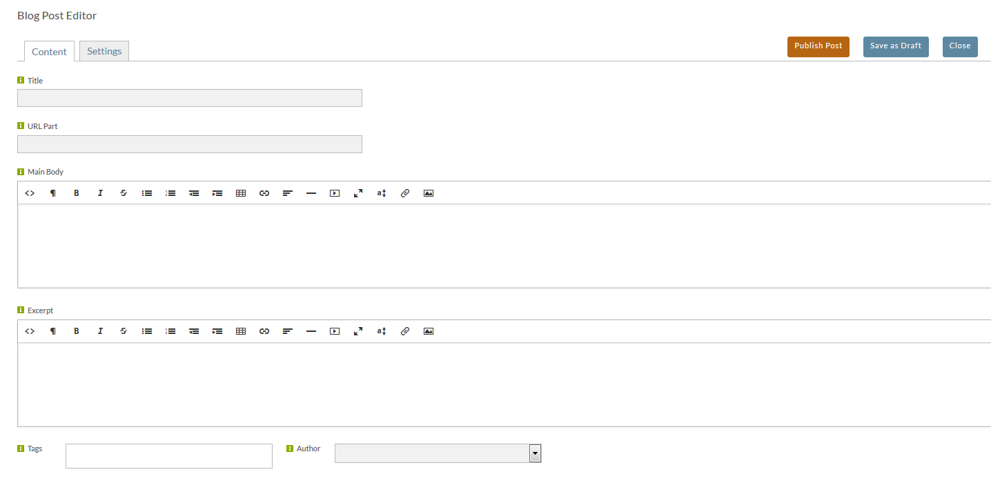Add horizontal rule in Excerpt editor
The height and width of the screenshot is (483, 991).
click(311, 331)
